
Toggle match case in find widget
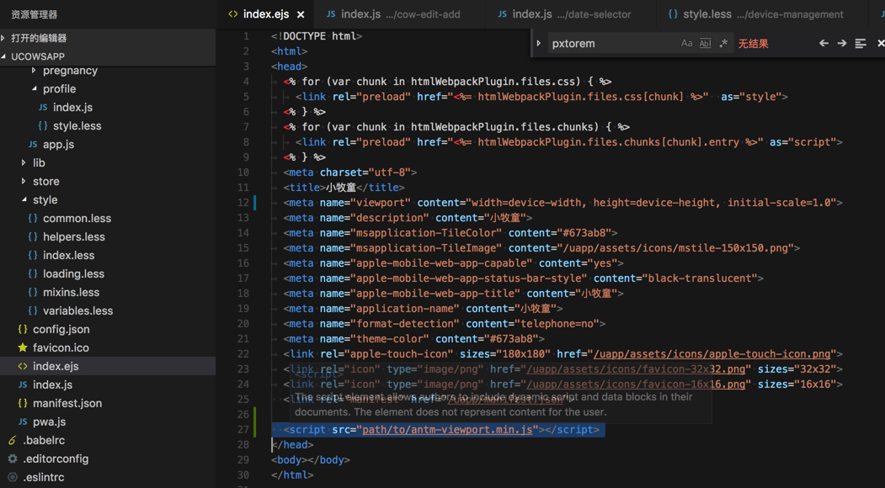click(x=686, y=44)
